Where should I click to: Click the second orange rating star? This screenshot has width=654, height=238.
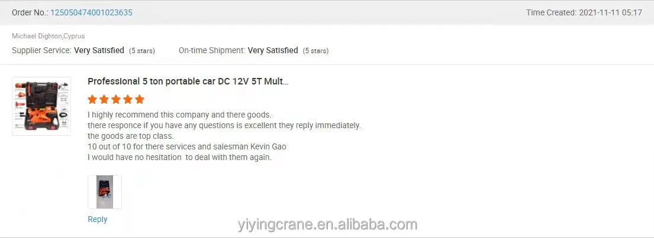tap(104, 99)
